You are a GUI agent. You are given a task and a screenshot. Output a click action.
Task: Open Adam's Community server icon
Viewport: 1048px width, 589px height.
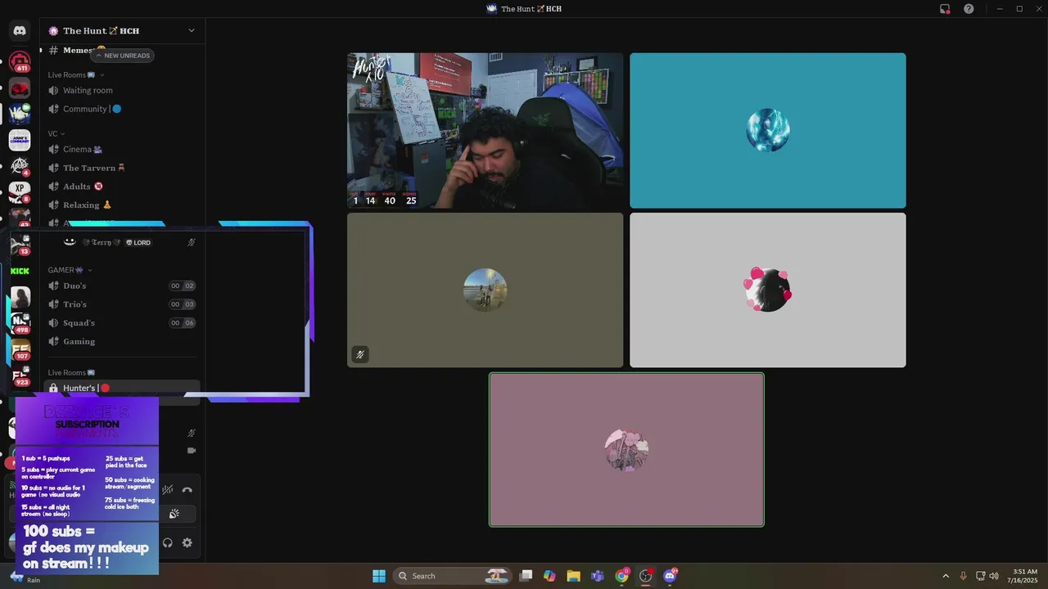tap(20, 140)
